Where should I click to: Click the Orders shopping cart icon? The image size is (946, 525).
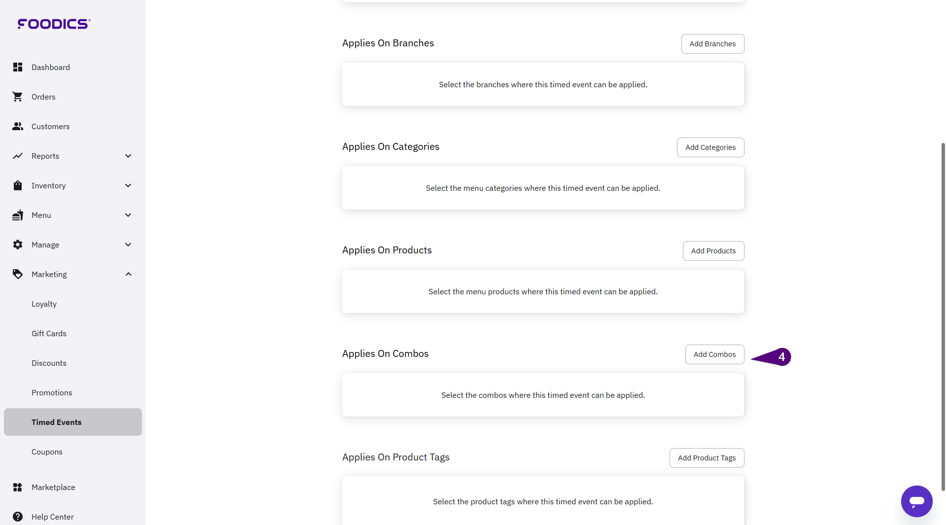click(18, 97)
